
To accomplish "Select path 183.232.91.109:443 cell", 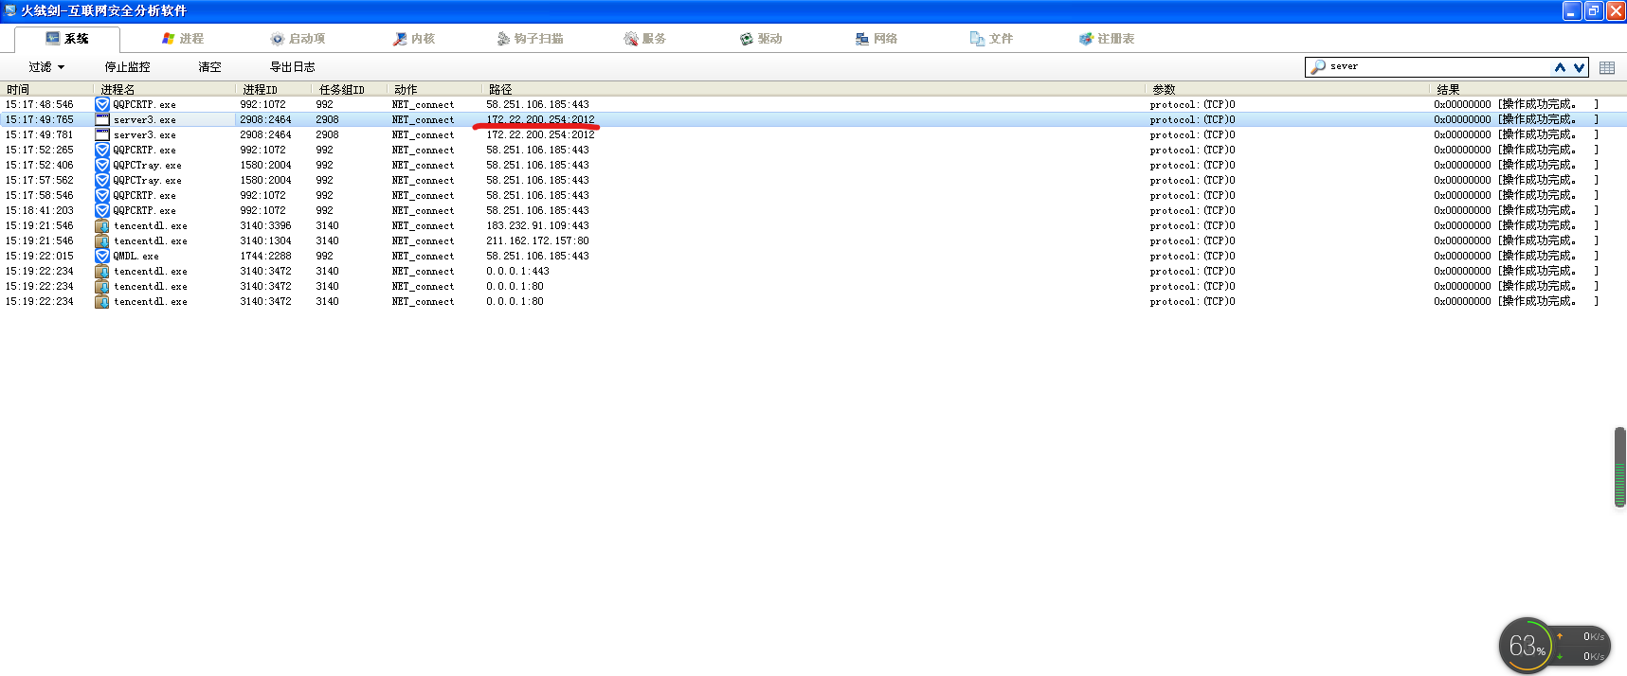I will [x=537, y=225].
